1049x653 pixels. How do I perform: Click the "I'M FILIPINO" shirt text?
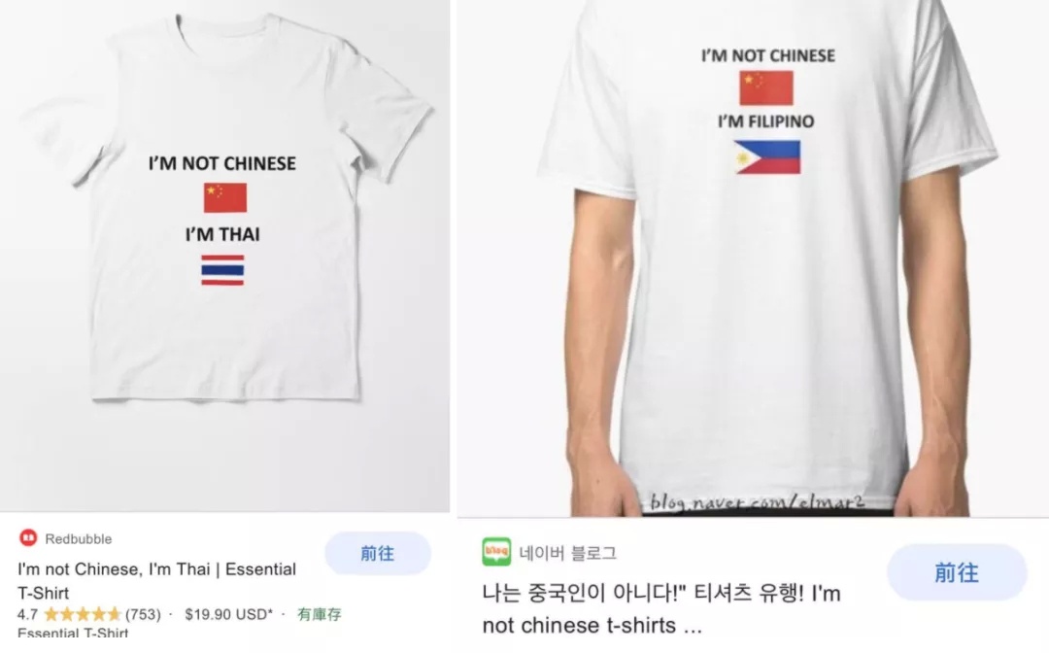tap(766, 121)
